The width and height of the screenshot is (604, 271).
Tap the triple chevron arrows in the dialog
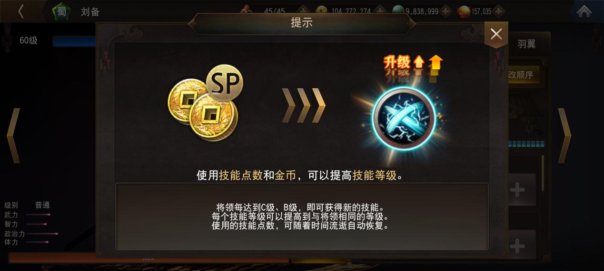(304, 105)
